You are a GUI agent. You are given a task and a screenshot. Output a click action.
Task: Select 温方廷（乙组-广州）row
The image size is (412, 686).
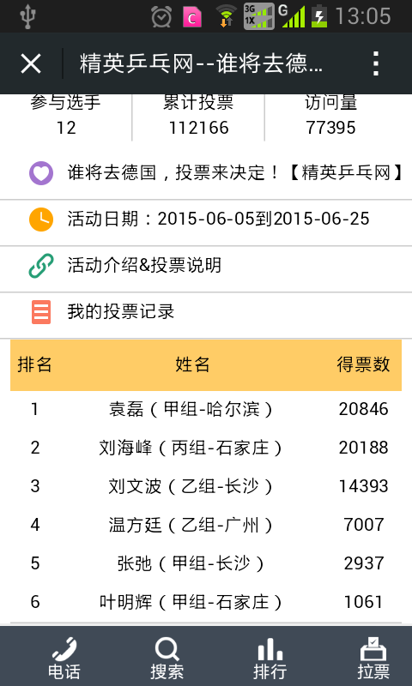pos(206,525)
